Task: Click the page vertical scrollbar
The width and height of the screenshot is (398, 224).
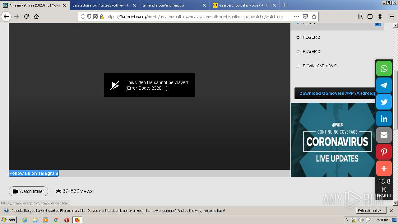Action: coord(396,100)
